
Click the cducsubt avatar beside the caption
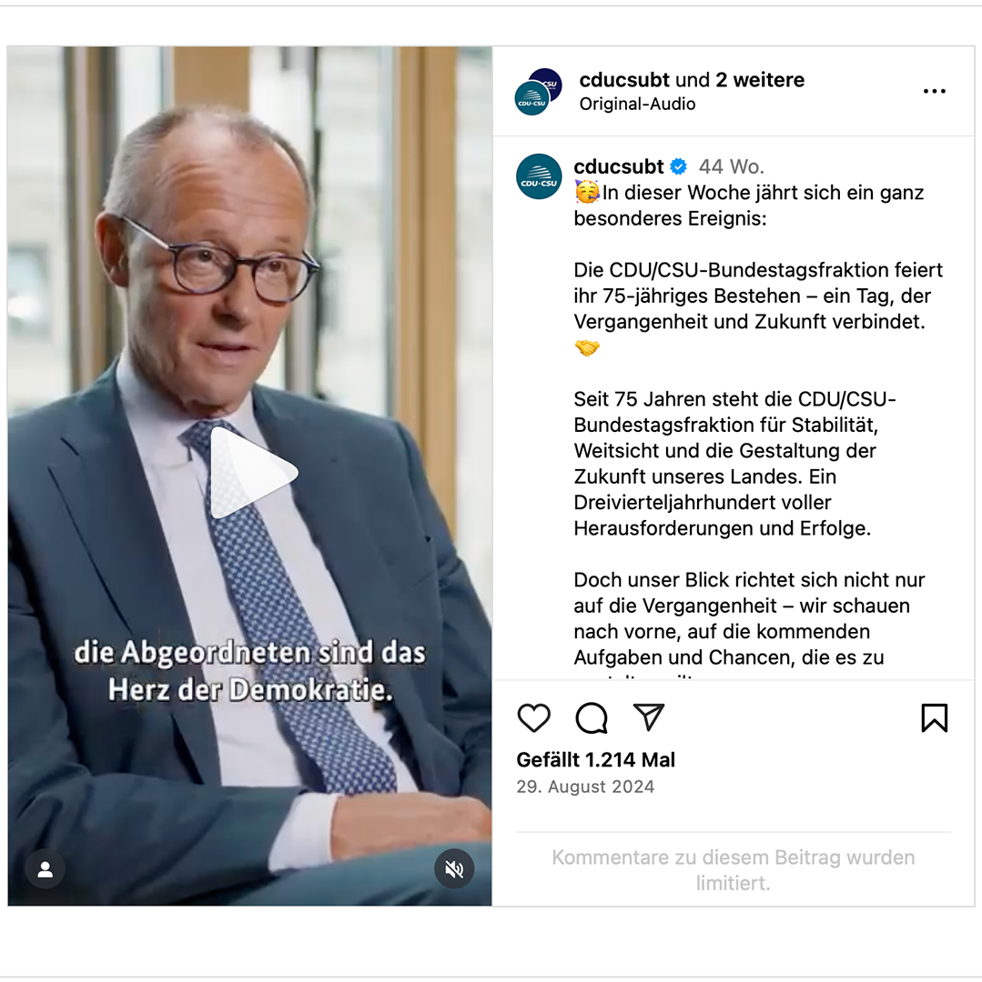[x=539, y=176]
